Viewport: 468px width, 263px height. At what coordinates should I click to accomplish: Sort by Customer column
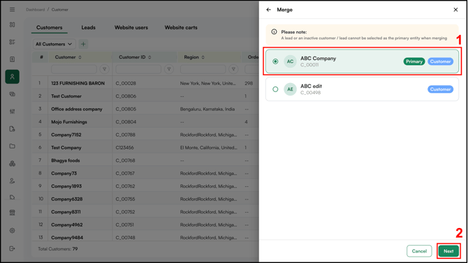(80, 57)
